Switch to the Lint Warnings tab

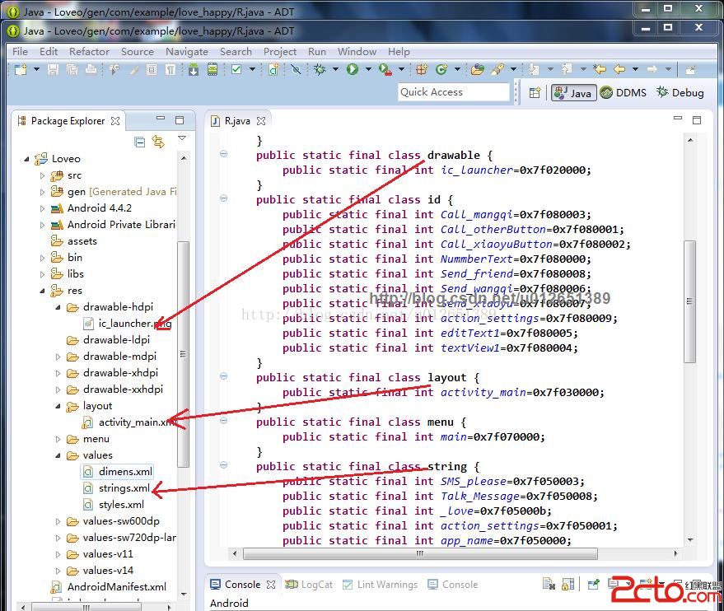coord(380,585)
